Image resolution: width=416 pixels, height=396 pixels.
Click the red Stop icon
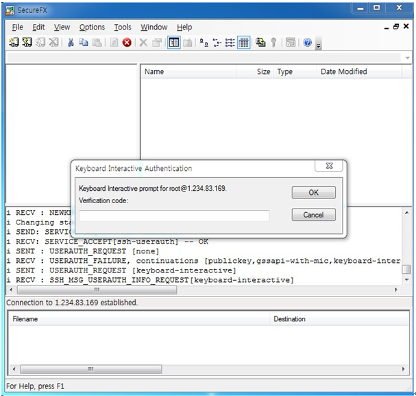[x=127, y=43]
